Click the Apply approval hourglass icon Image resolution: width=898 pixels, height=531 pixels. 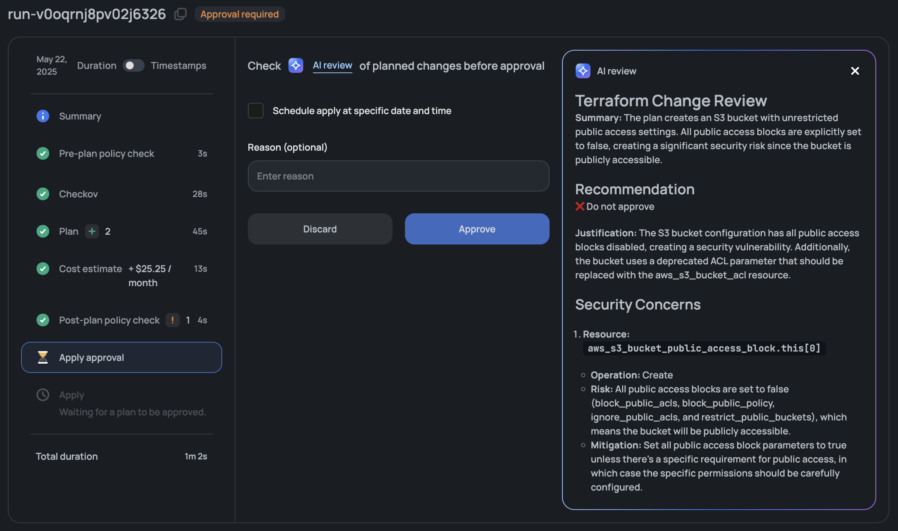coord(43,357)
